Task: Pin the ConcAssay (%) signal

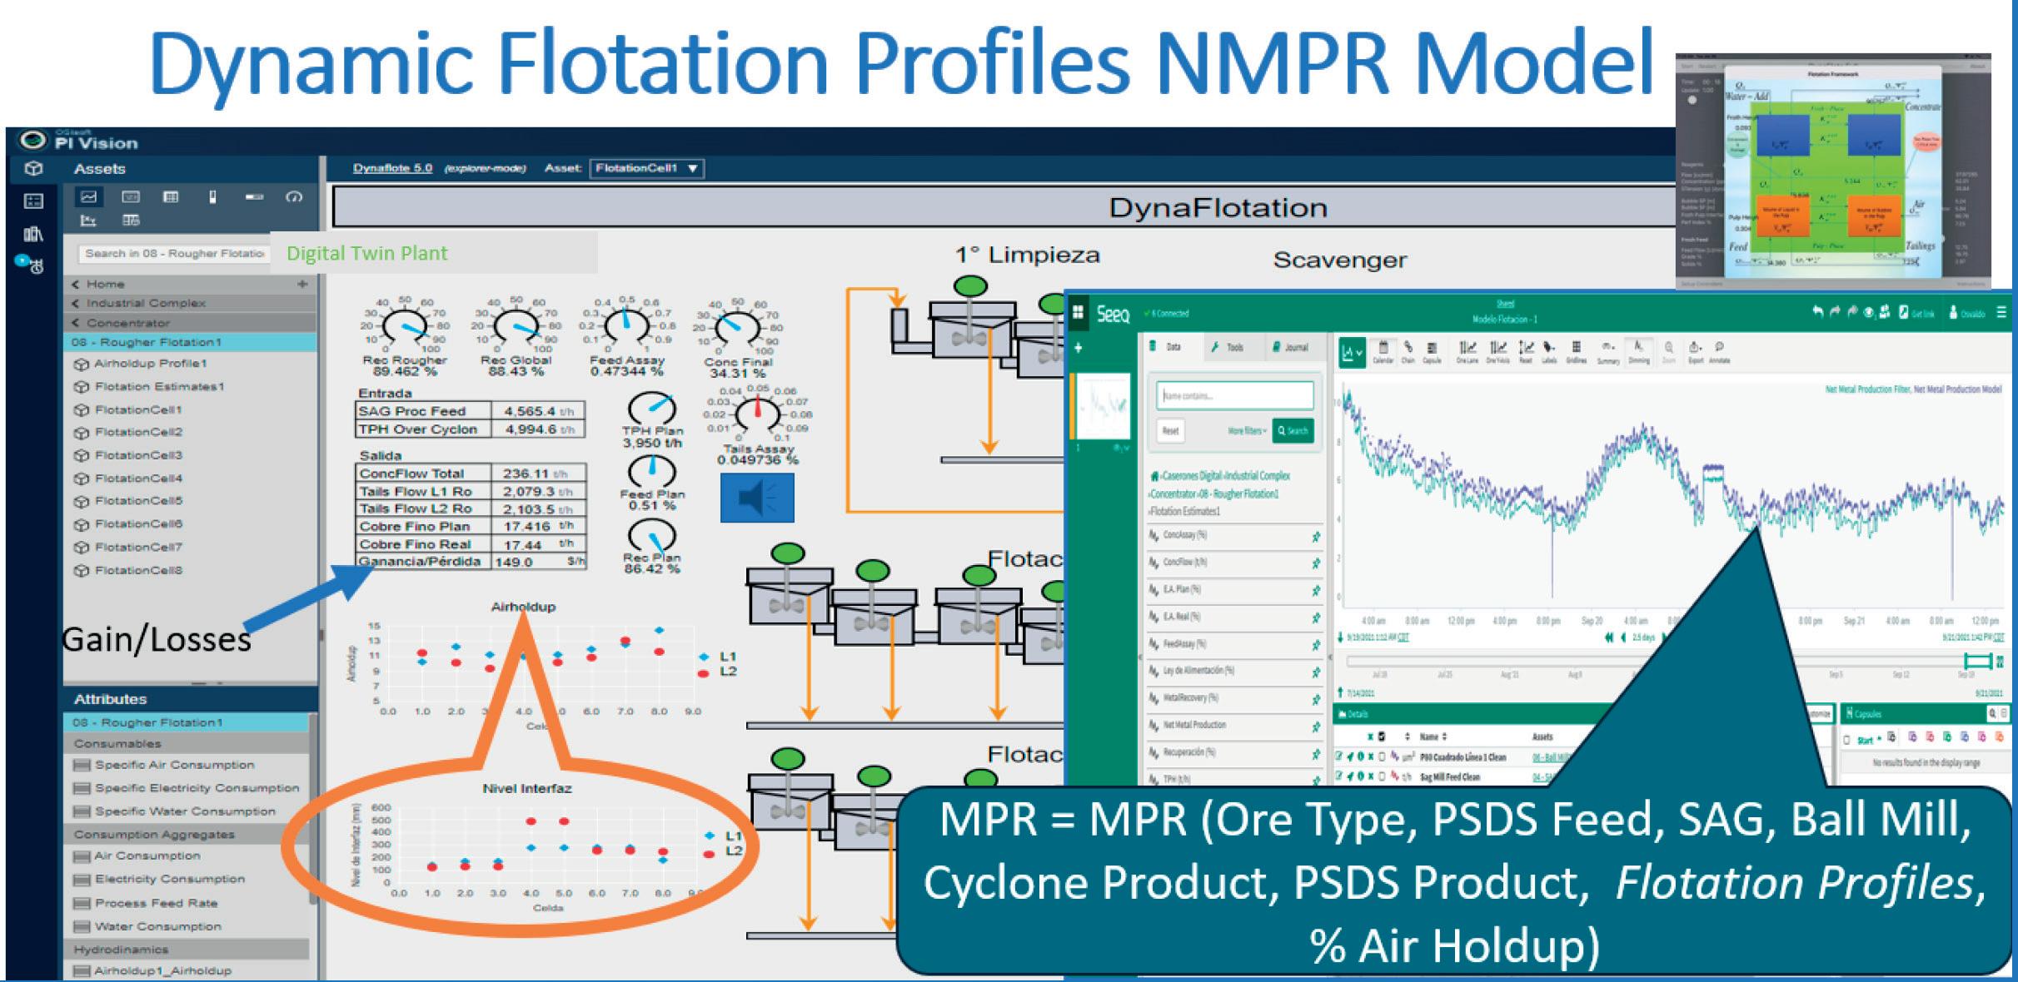Action: click(1316, 536)
